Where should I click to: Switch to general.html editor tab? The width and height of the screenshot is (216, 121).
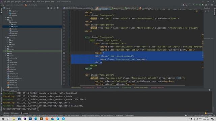[x=117, y=8]
